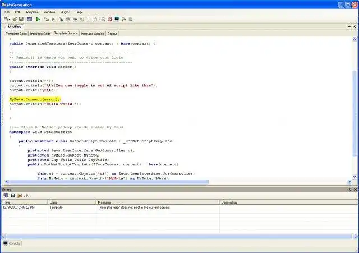Open the Plugins menu
Image resolution: width=359 pixels, height=253 pixels.
pyautogui.click(x=65, y=12)
